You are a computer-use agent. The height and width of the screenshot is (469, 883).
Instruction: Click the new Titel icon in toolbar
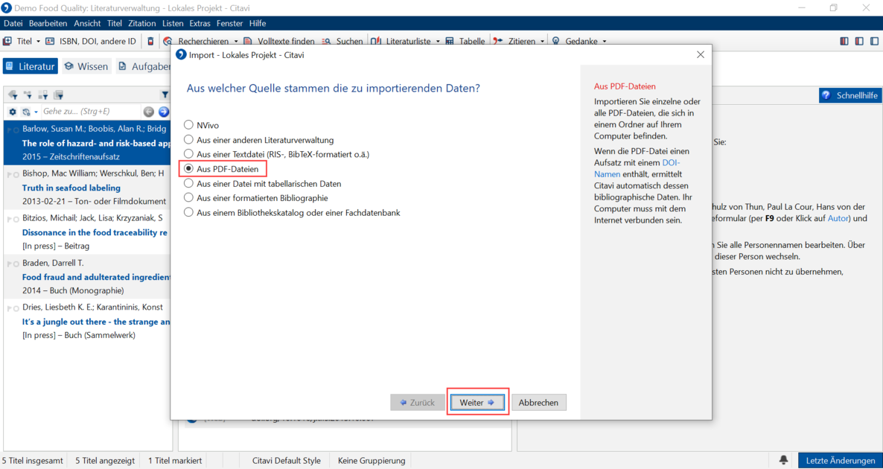[8, 41]
